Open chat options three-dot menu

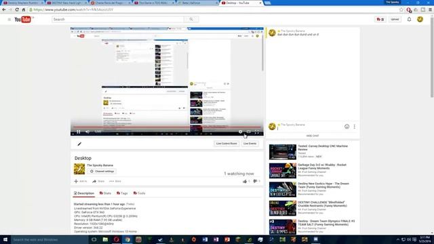click(x=354, y=127)
